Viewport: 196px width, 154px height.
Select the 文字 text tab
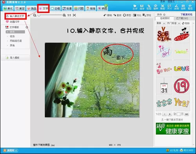44,9
